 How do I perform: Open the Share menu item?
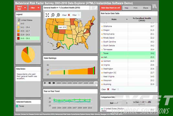(146, 8)
